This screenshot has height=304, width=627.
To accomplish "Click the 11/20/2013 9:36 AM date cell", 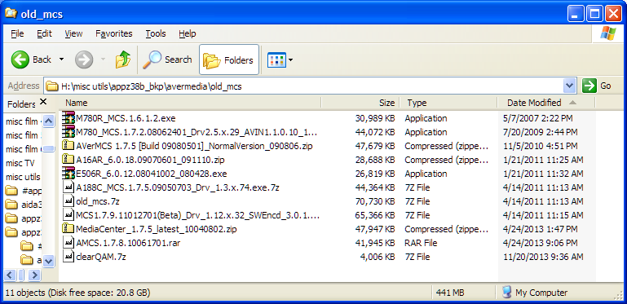I will pyautogui.click(x=543, y=257).
